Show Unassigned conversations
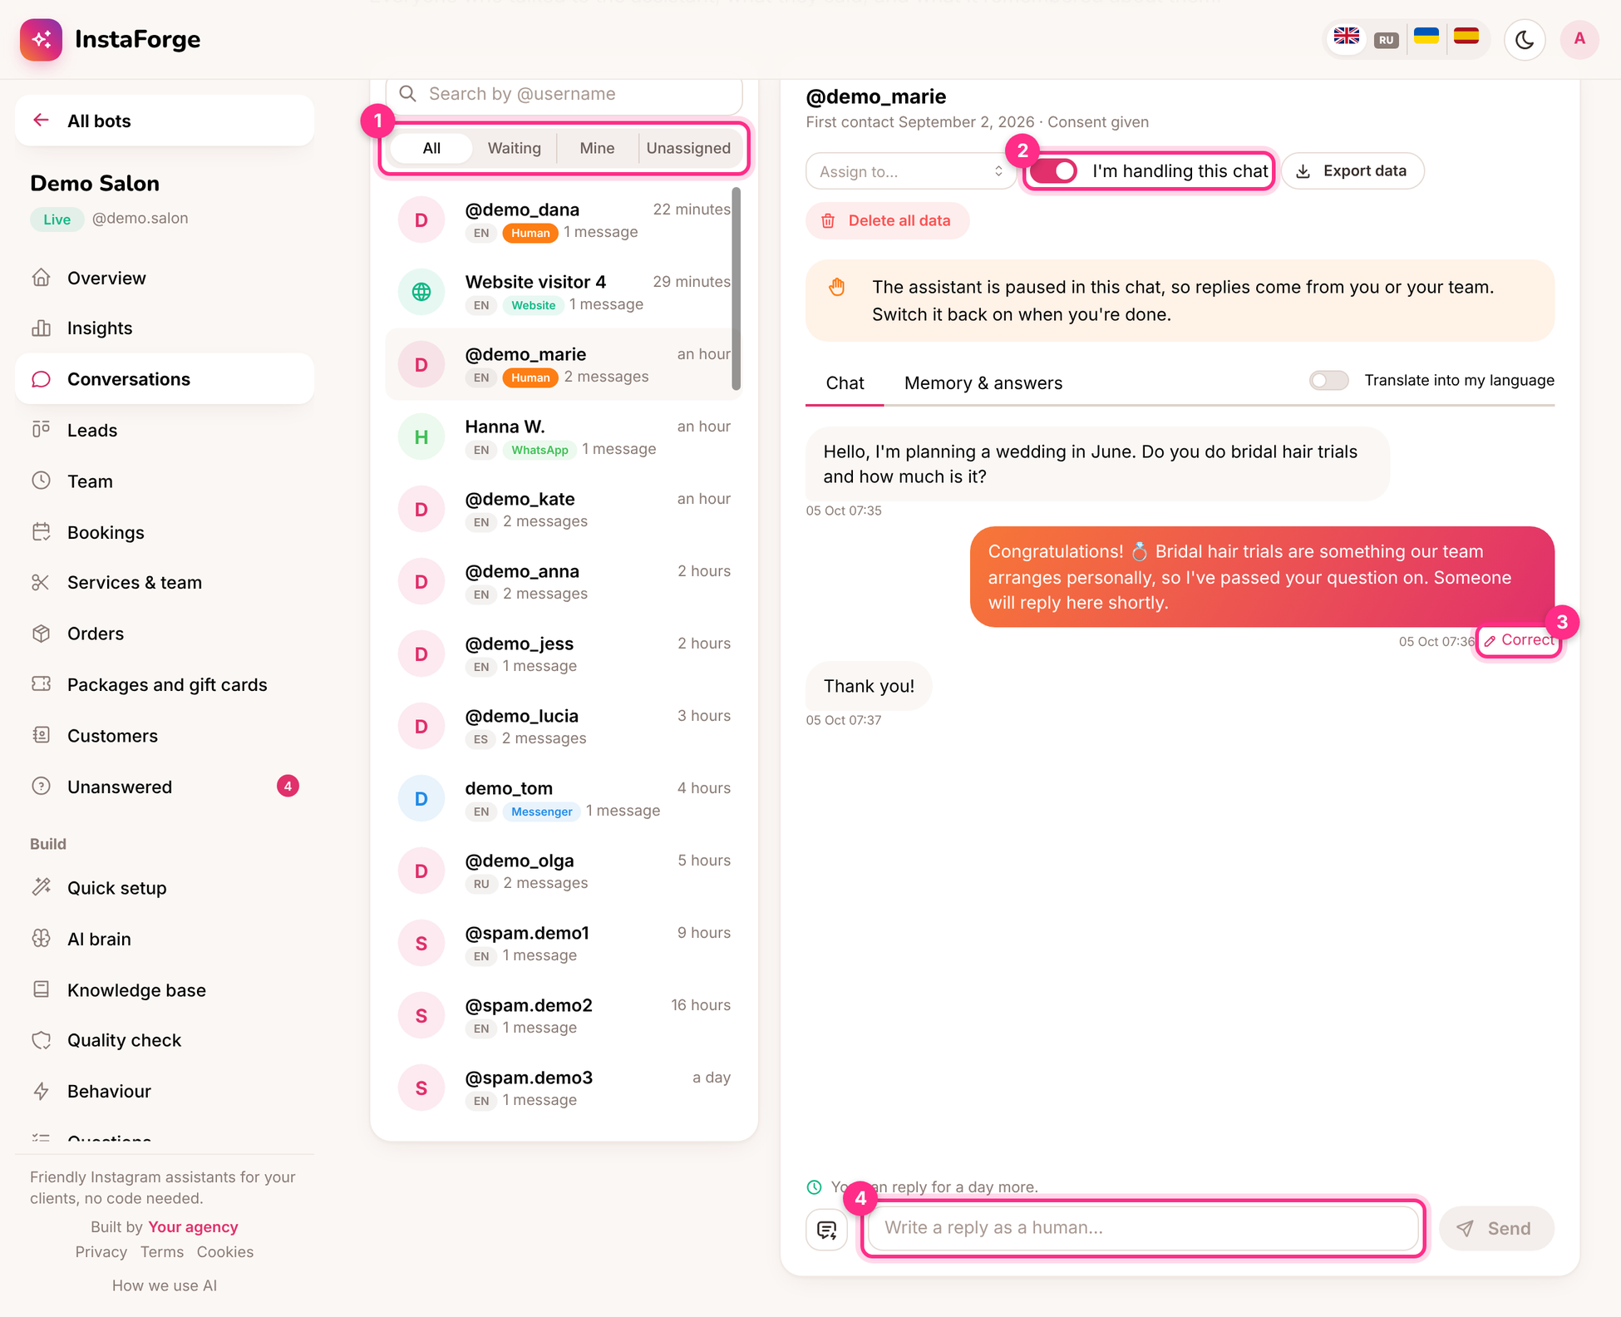This screenshot has height=1317, width=1621. coord(688,148)
